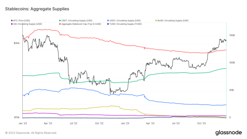Image resolution: width=247 pixels, height=139 pixels.
Task: Select the Stablecoins: Aggregate Supplies title
Action: 37,9
